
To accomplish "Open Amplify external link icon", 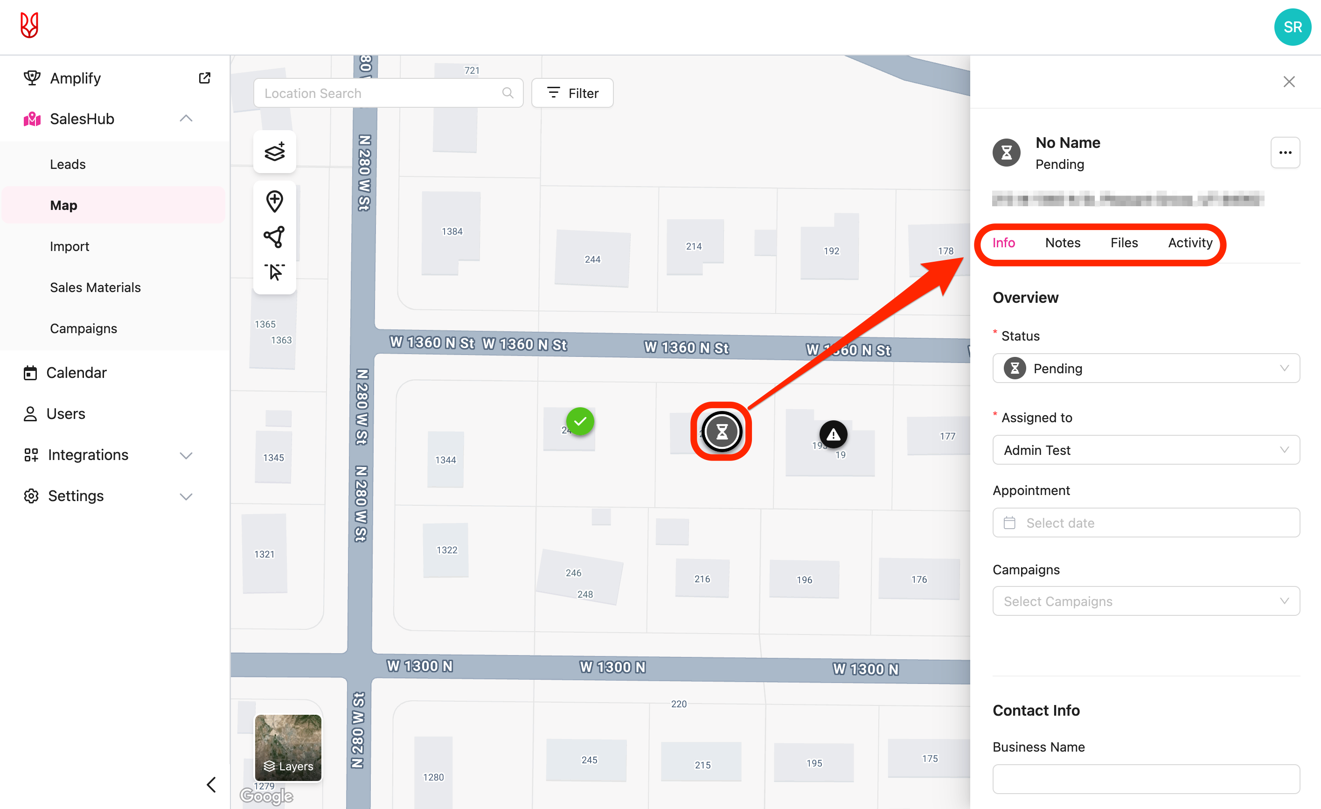I will point(204,78).
